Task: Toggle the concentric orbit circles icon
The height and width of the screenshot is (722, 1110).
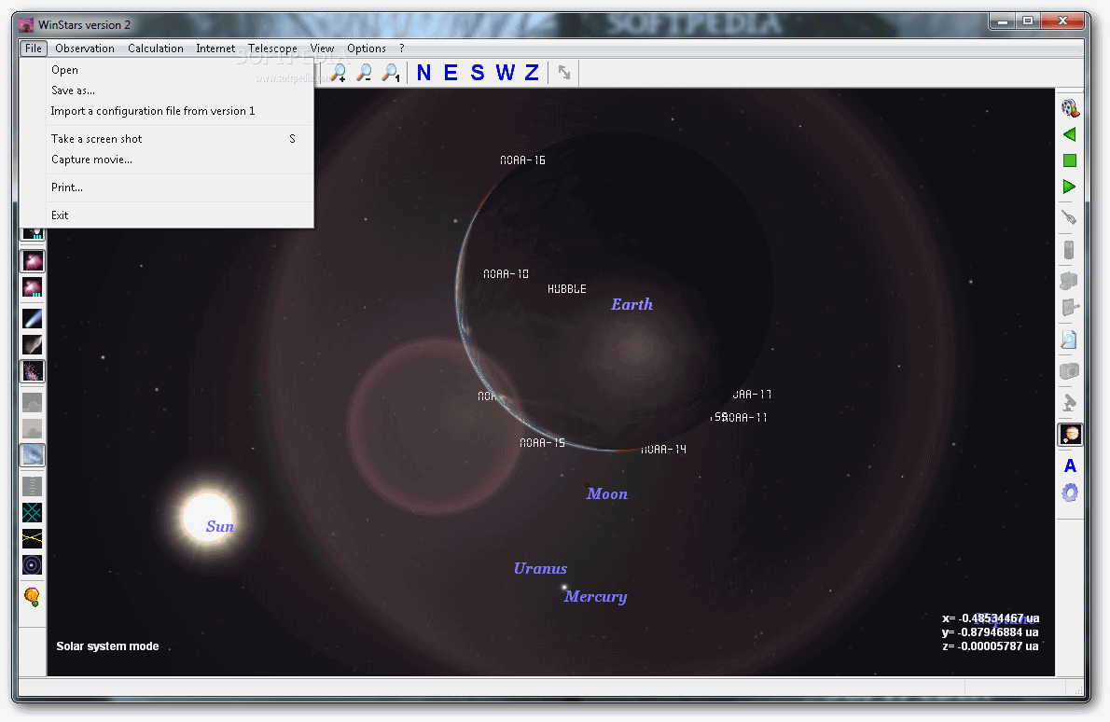Action: click(33, 565)
